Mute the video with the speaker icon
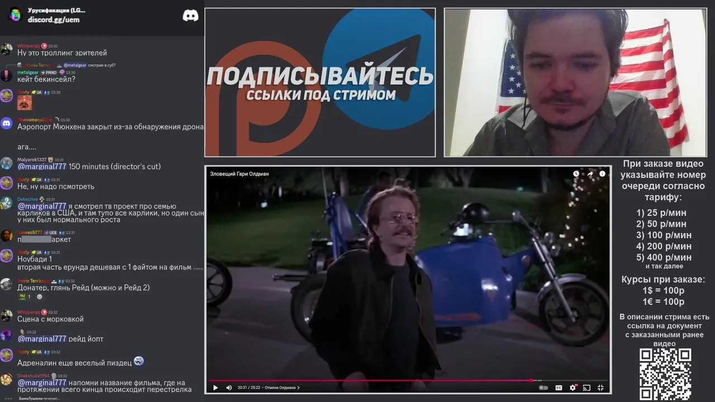The image size is (715, 402). coord(229,387)
